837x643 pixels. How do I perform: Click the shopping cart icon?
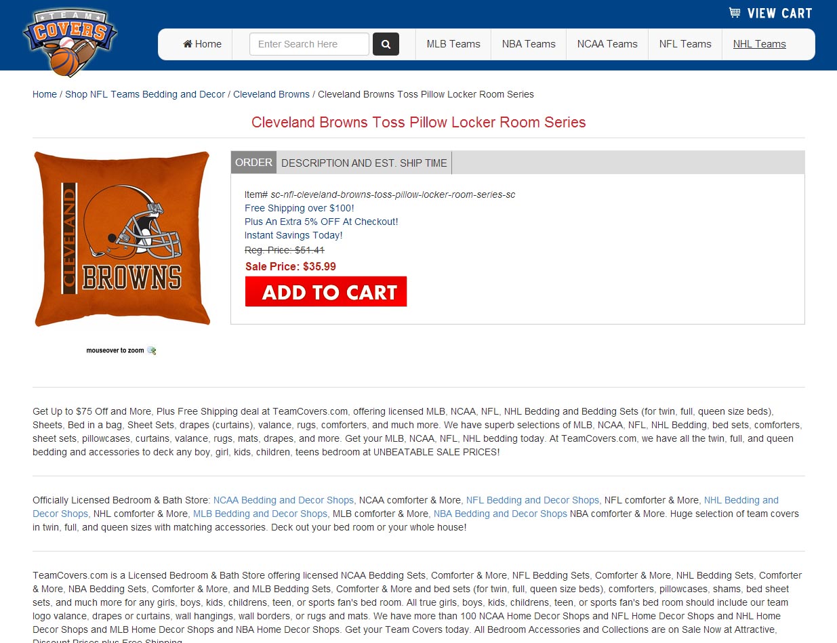[735, 12]
